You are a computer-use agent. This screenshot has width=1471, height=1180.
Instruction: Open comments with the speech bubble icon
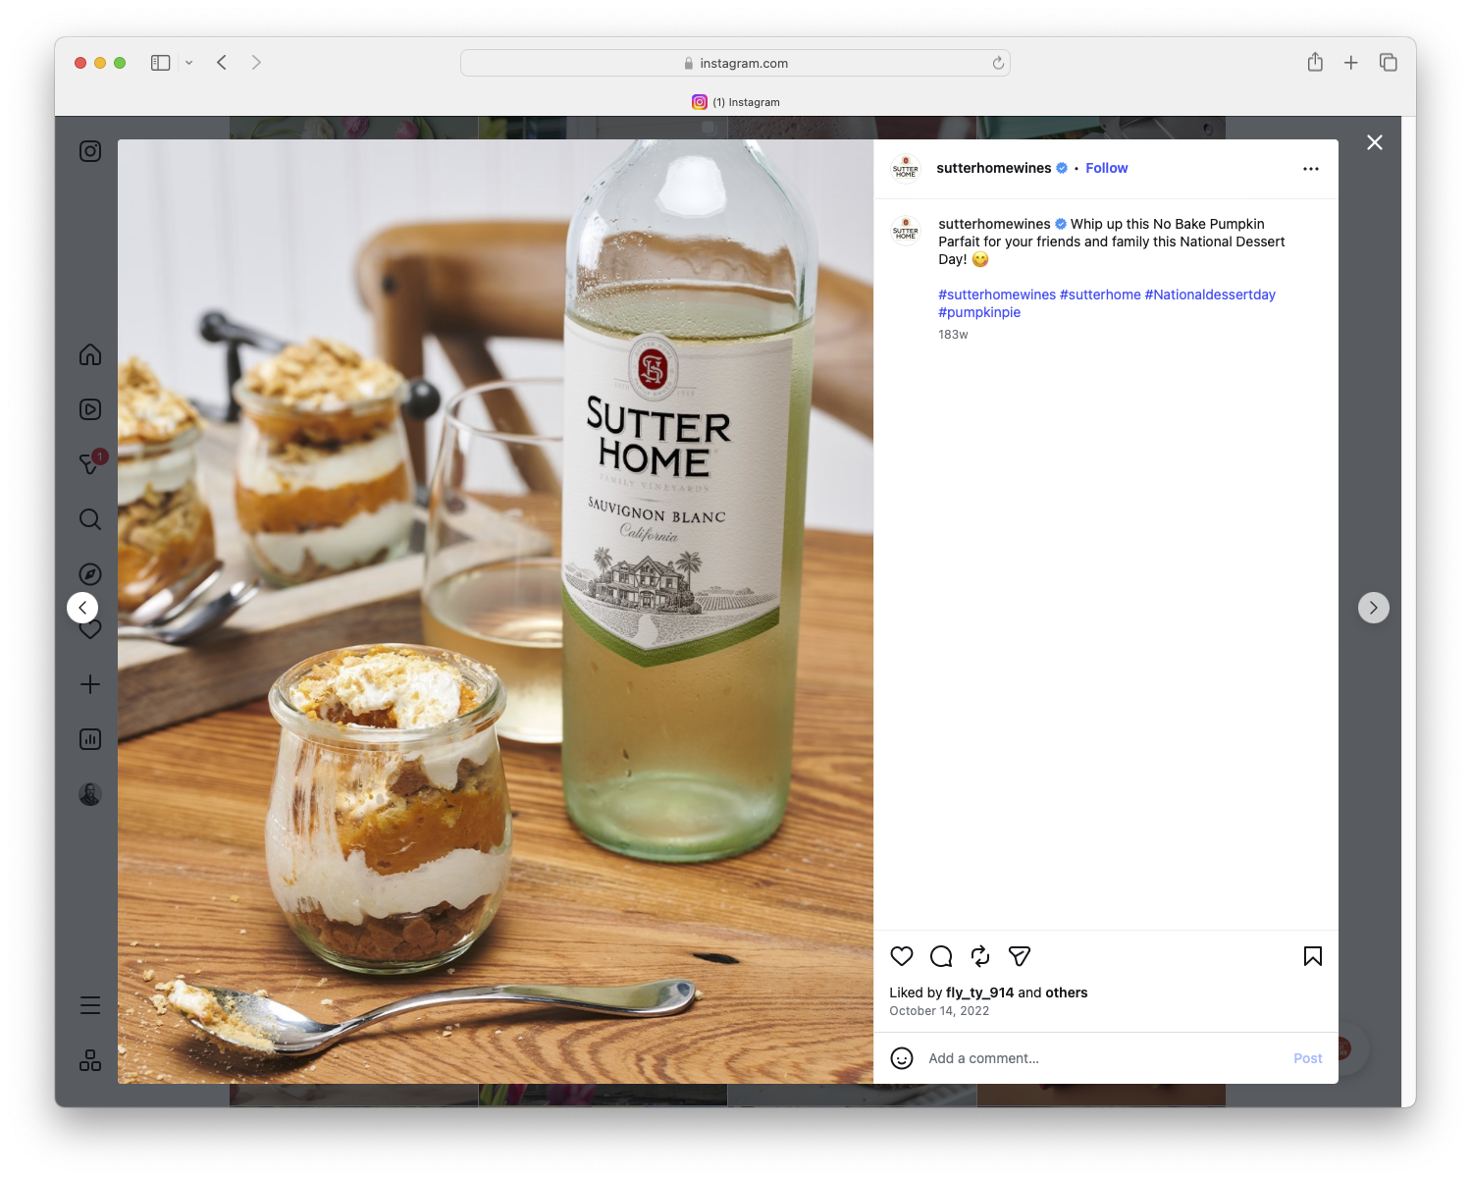[x=940, y=956]
